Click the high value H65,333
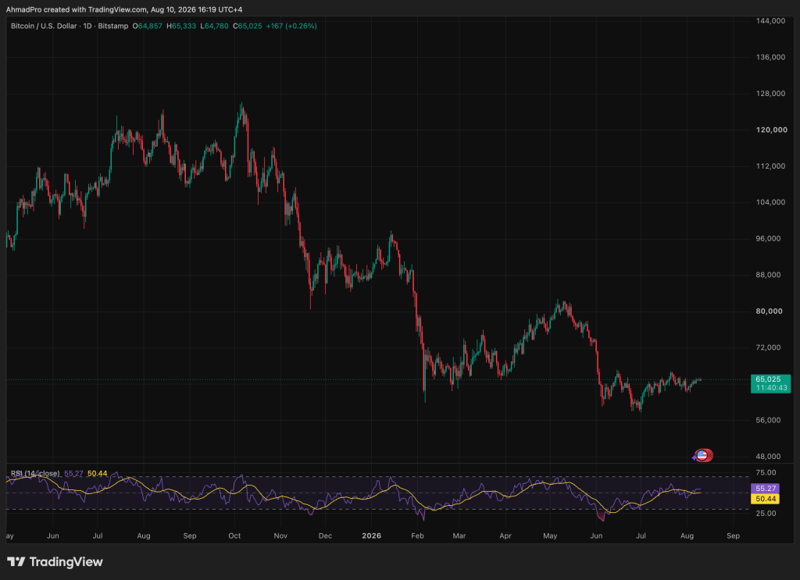 [181, 26]
